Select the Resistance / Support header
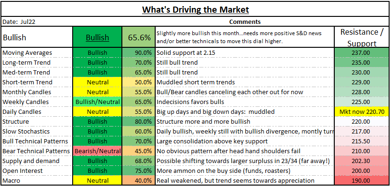 [x=362, y=37]
